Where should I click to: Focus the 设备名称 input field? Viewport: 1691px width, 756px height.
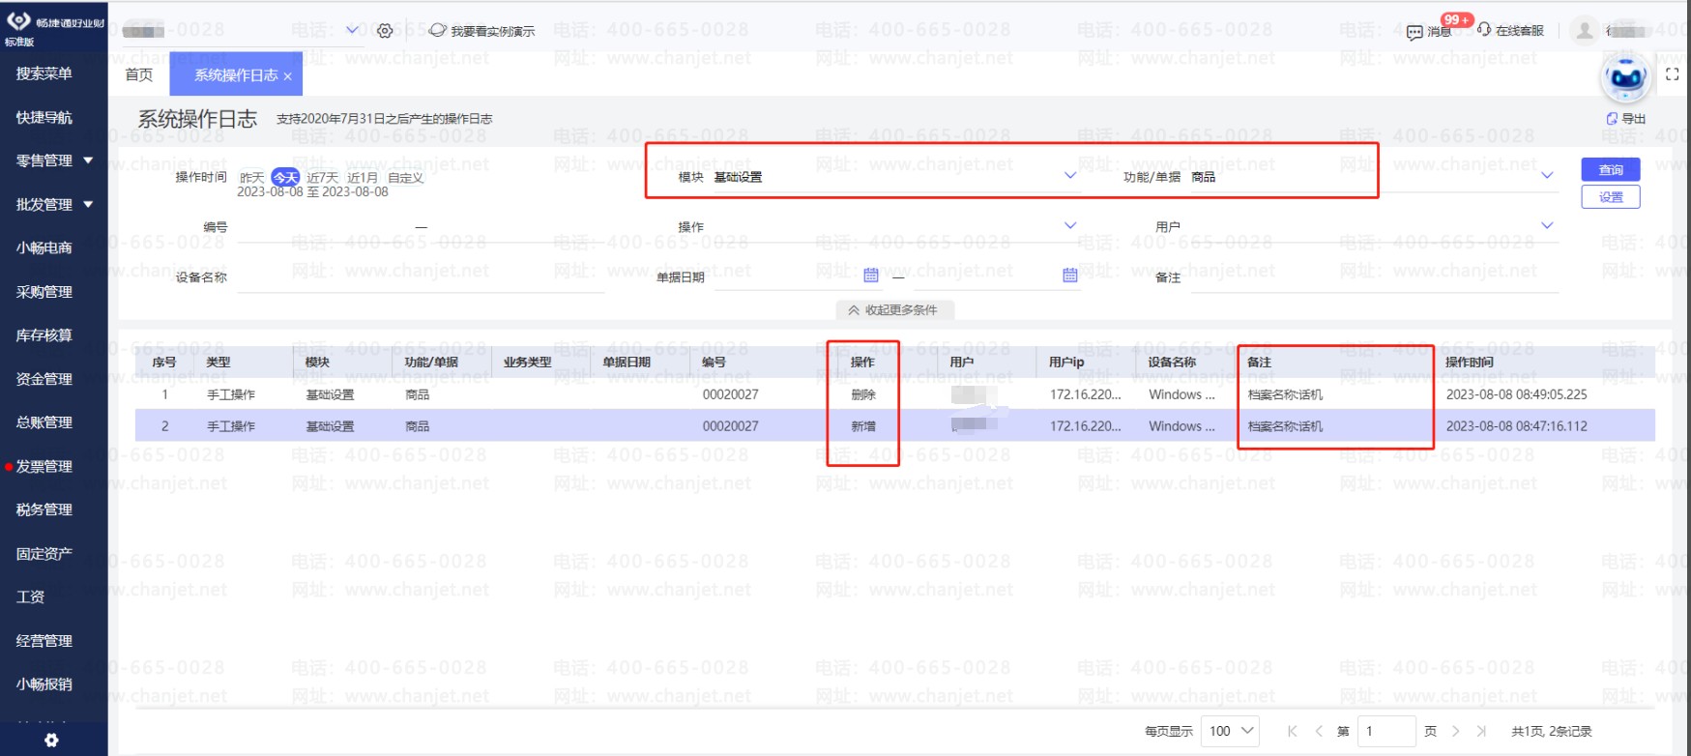pos(421,276)
